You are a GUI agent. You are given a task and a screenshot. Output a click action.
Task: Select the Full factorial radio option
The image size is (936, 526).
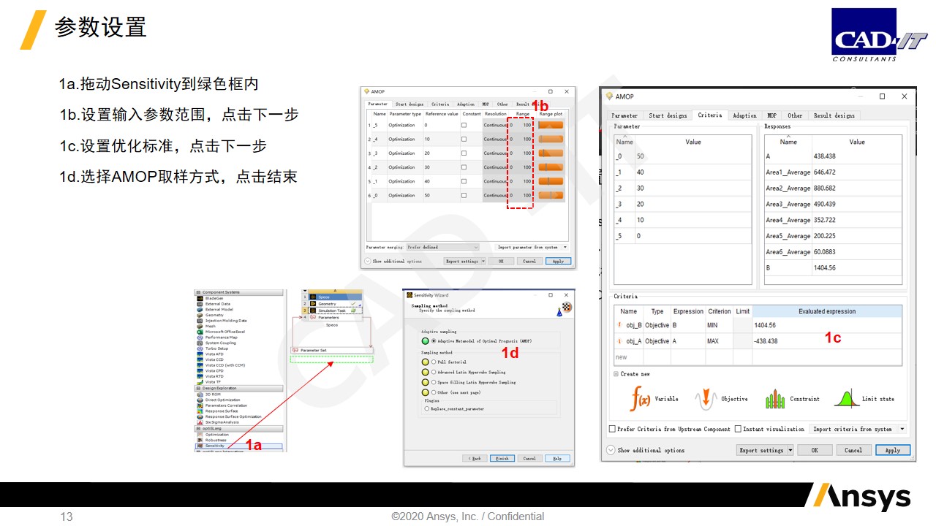click(434, 362)
